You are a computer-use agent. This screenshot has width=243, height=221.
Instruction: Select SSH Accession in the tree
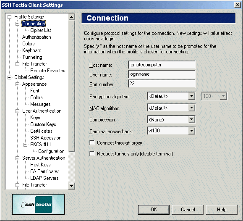pyautogui.click(x=46, y=138)
